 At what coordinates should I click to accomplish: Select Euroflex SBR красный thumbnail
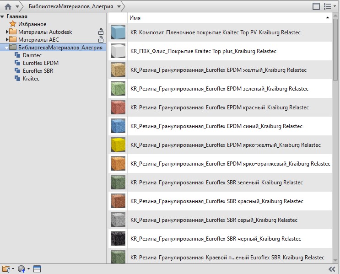tap(118, 201)
